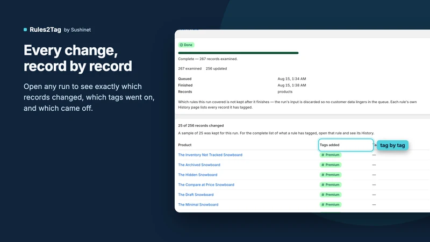The image size is (430, 242).
Task: Click the Rules2Tag brand name
Action: [x=45, y=30]
